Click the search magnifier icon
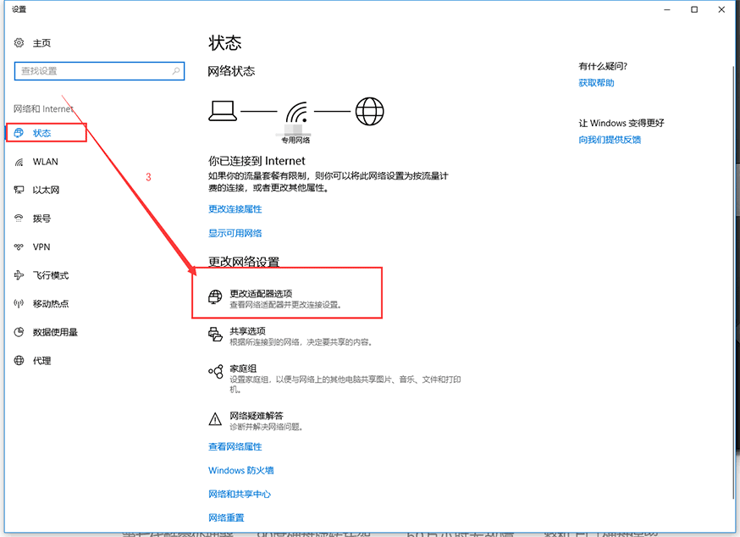 tap(177, 71)
